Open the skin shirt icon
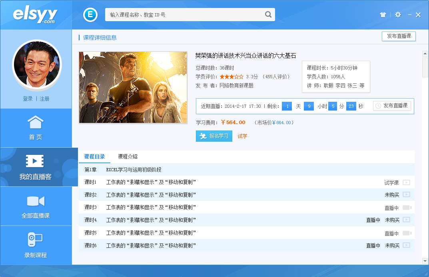This screenshot has width=429, height=277. pos(383,15)
